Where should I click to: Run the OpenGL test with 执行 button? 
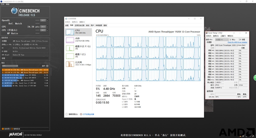tap(43, 20)
